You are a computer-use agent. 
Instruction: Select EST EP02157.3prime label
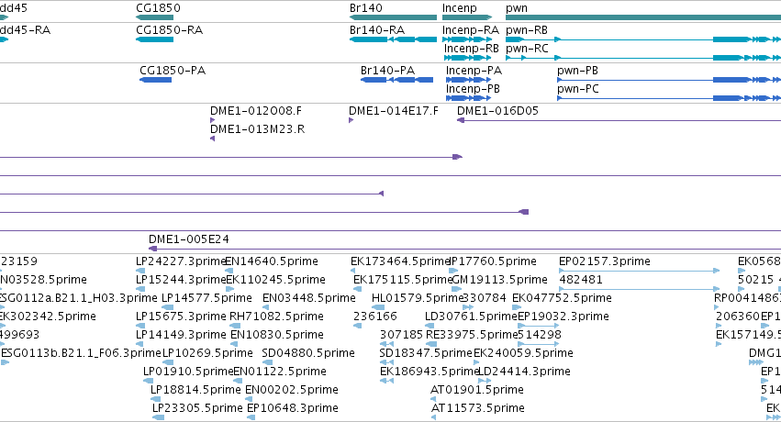[604, 261]
